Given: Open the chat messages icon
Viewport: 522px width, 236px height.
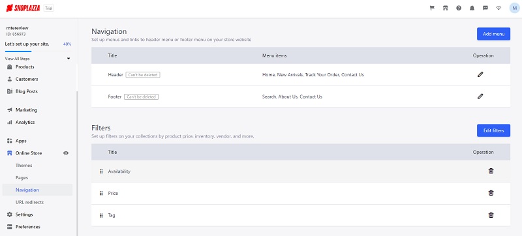Looking at the screenshot, I should point(485,8).
